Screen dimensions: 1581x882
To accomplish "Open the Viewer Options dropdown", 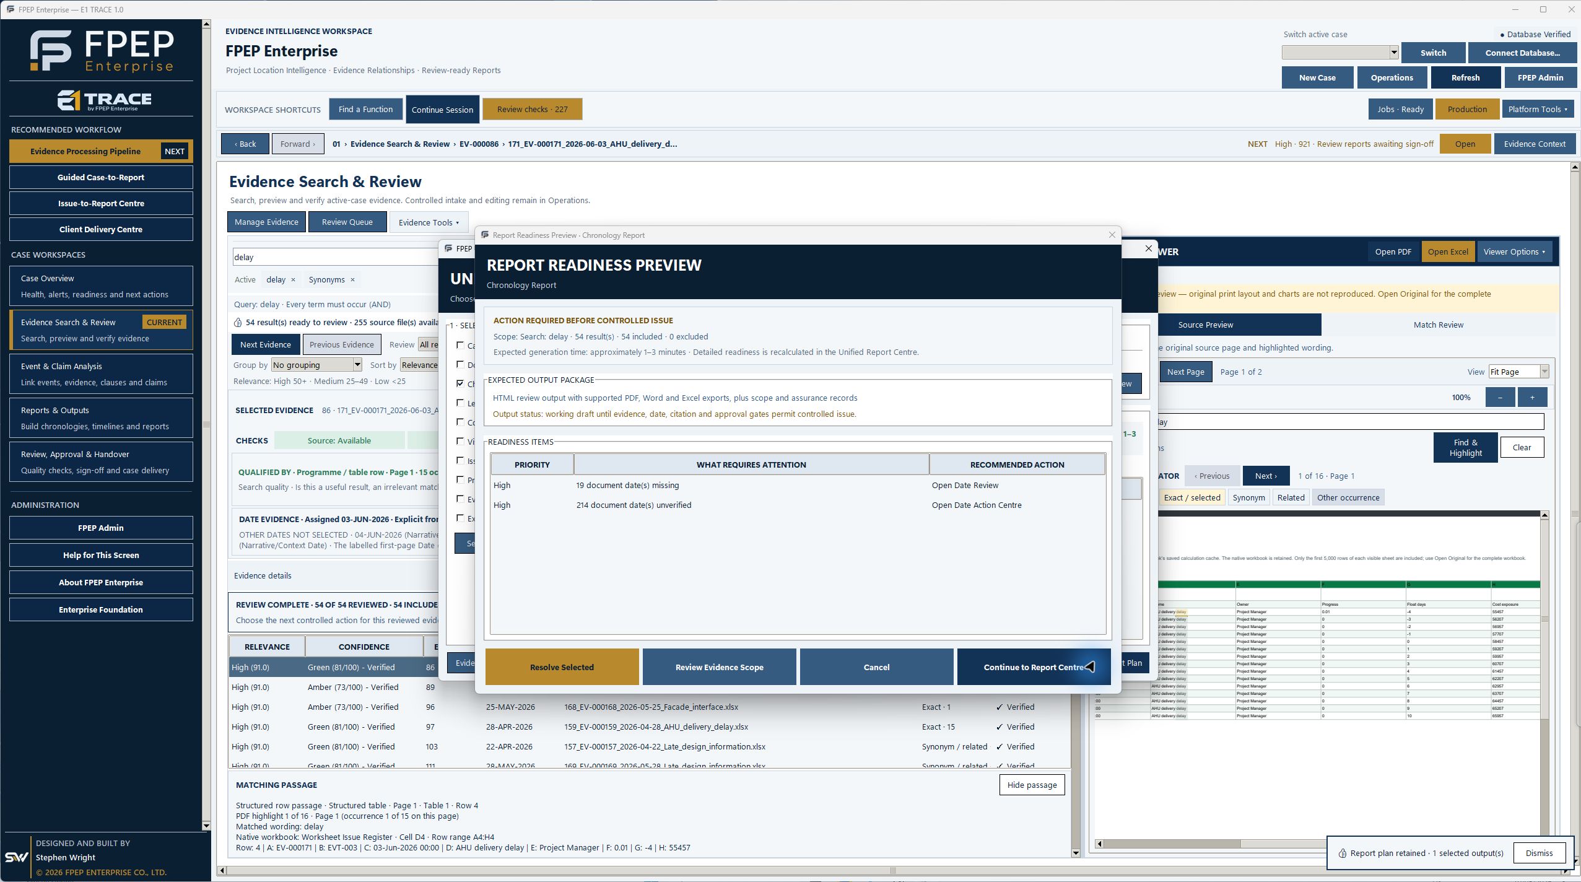I will click(x=1514, y=251).
